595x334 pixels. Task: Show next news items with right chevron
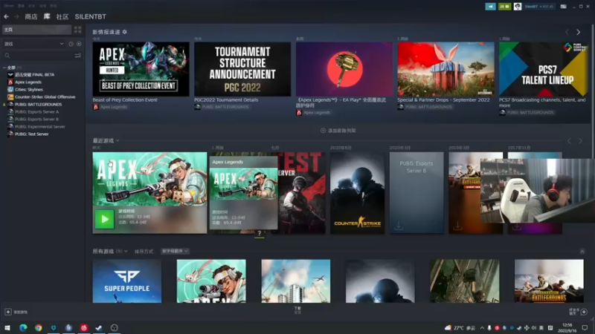tap(579, 32)
